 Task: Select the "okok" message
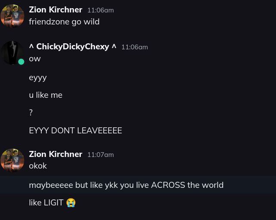[38, 166]
